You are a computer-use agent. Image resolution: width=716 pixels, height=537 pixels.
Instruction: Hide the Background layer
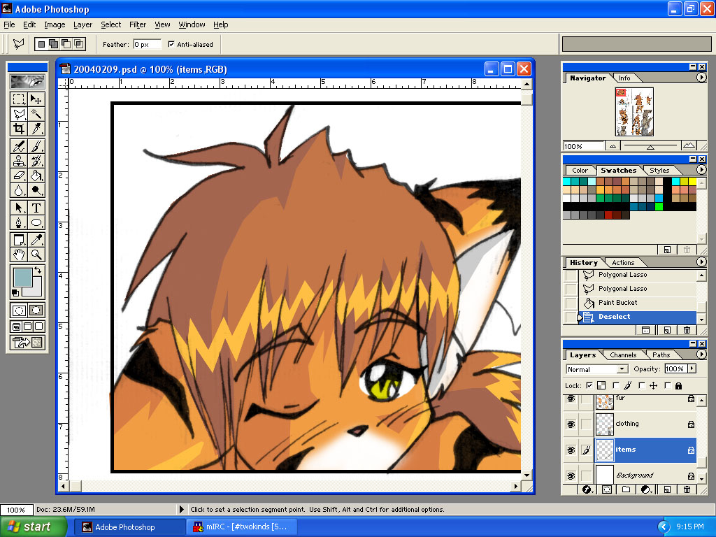pyautogui.click(x=571, y=475)
